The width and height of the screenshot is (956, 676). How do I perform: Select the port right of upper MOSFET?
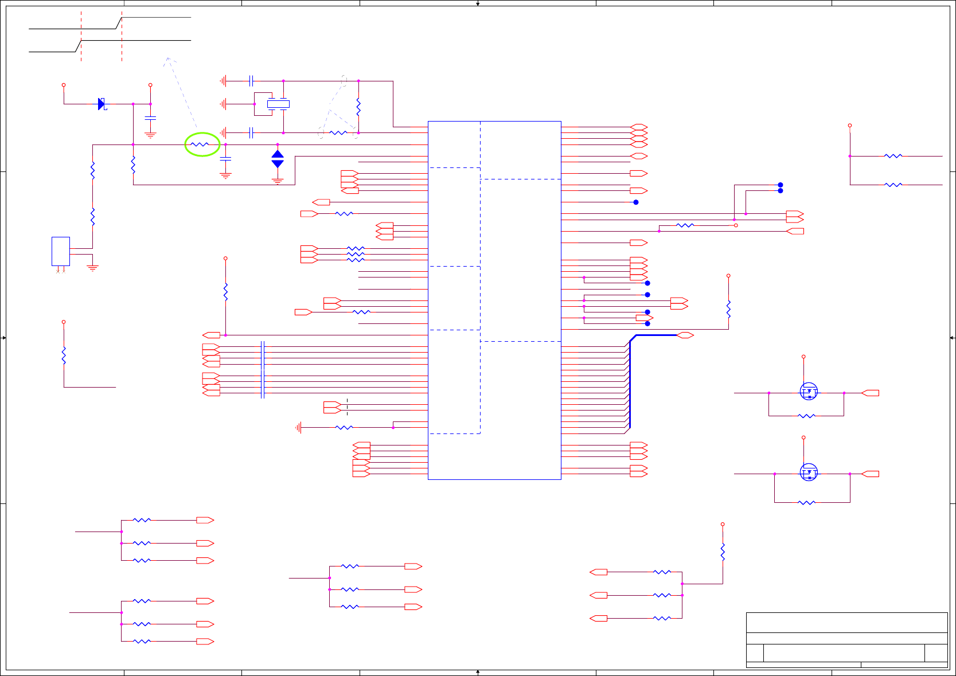(871, 393)
